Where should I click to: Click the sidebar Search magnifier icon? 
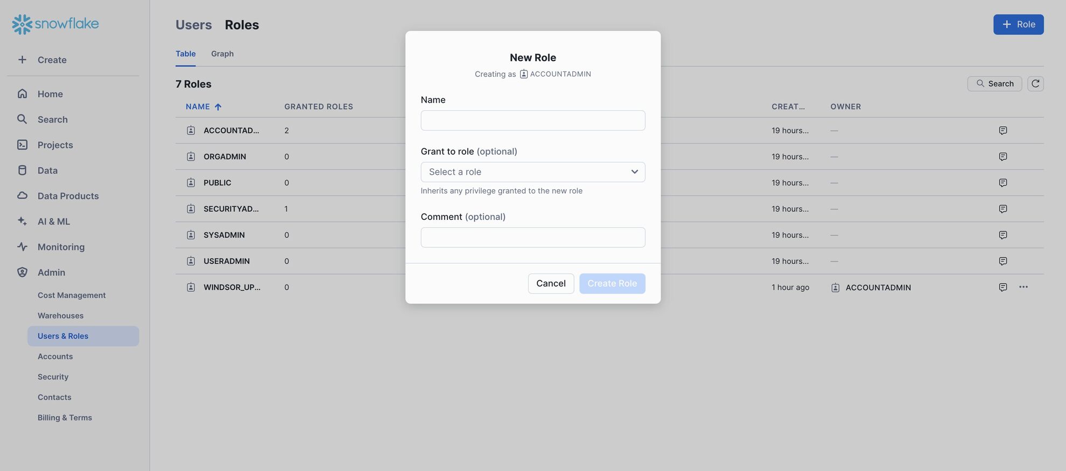22,119
